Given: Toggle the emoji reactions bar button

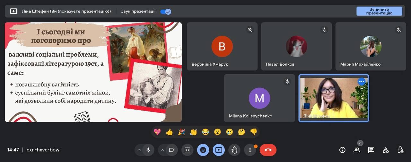Looking at the screenshot, I should (203, 150).
